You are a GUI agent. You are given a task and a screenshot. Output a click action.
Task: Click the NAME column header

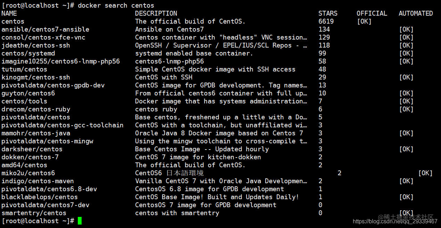(9, 14)
